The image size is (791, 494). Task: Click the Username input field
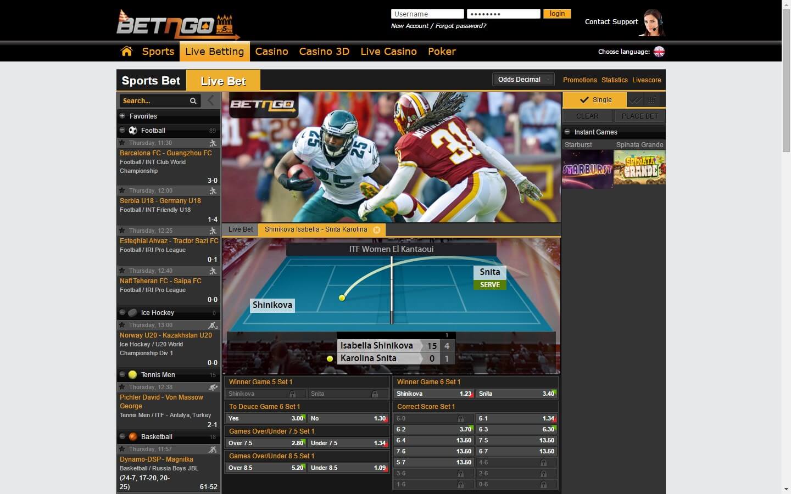[x=427, y=14]
